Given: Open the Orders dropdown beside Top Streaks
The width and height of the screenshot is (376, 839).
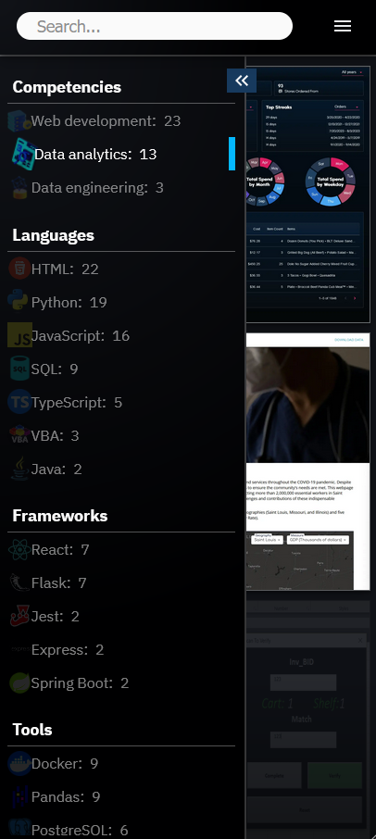Looking at the screenshot, I should click(x=347, y=107).
